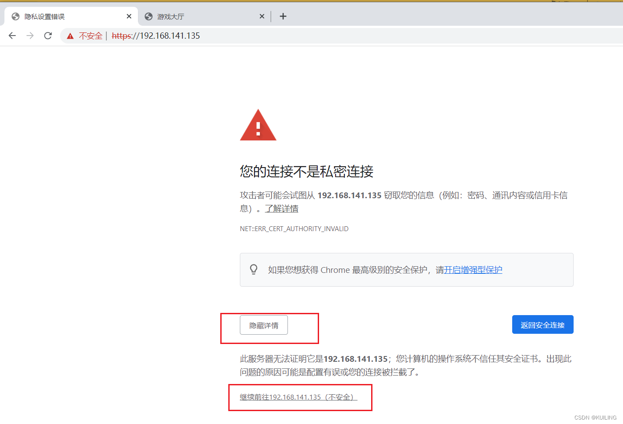This screenshot has width=623, height=424.
Task: Click the struck-through https text in address bar
Action: (x=122, y=36)
